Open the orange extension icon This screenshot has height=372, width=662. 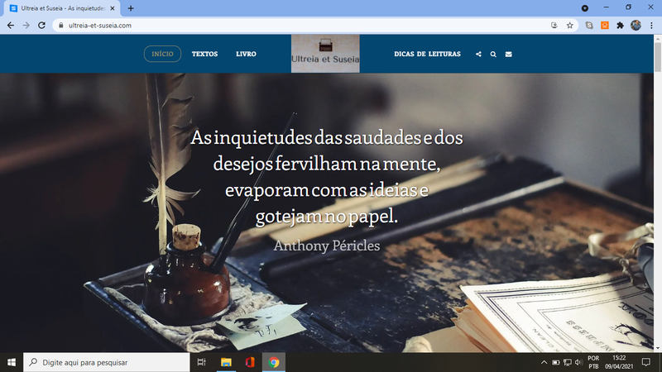point(604,26)
